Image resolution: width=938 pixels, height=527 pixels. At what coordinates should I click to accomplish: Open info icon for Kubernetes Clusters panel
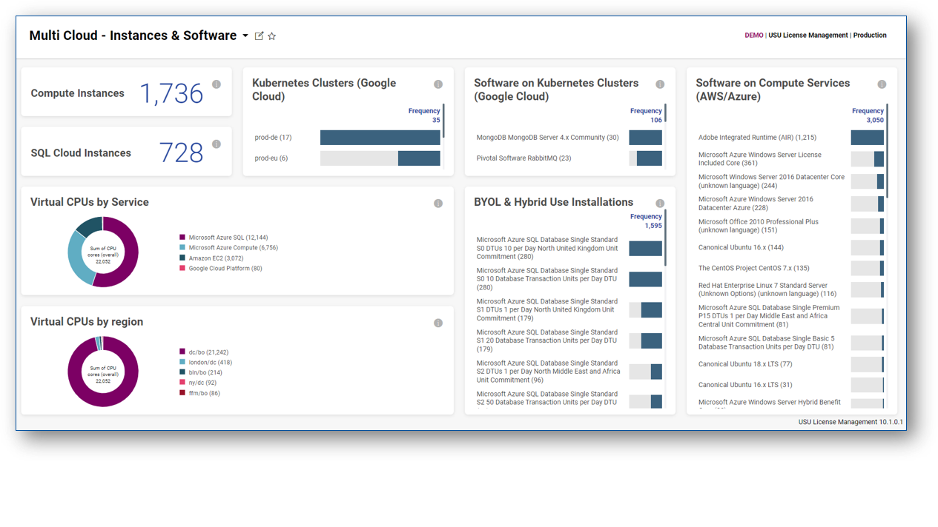click(x=438, y=84)
